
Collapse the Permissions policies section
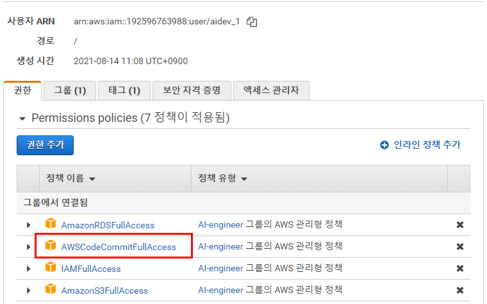tap(22, 119)
